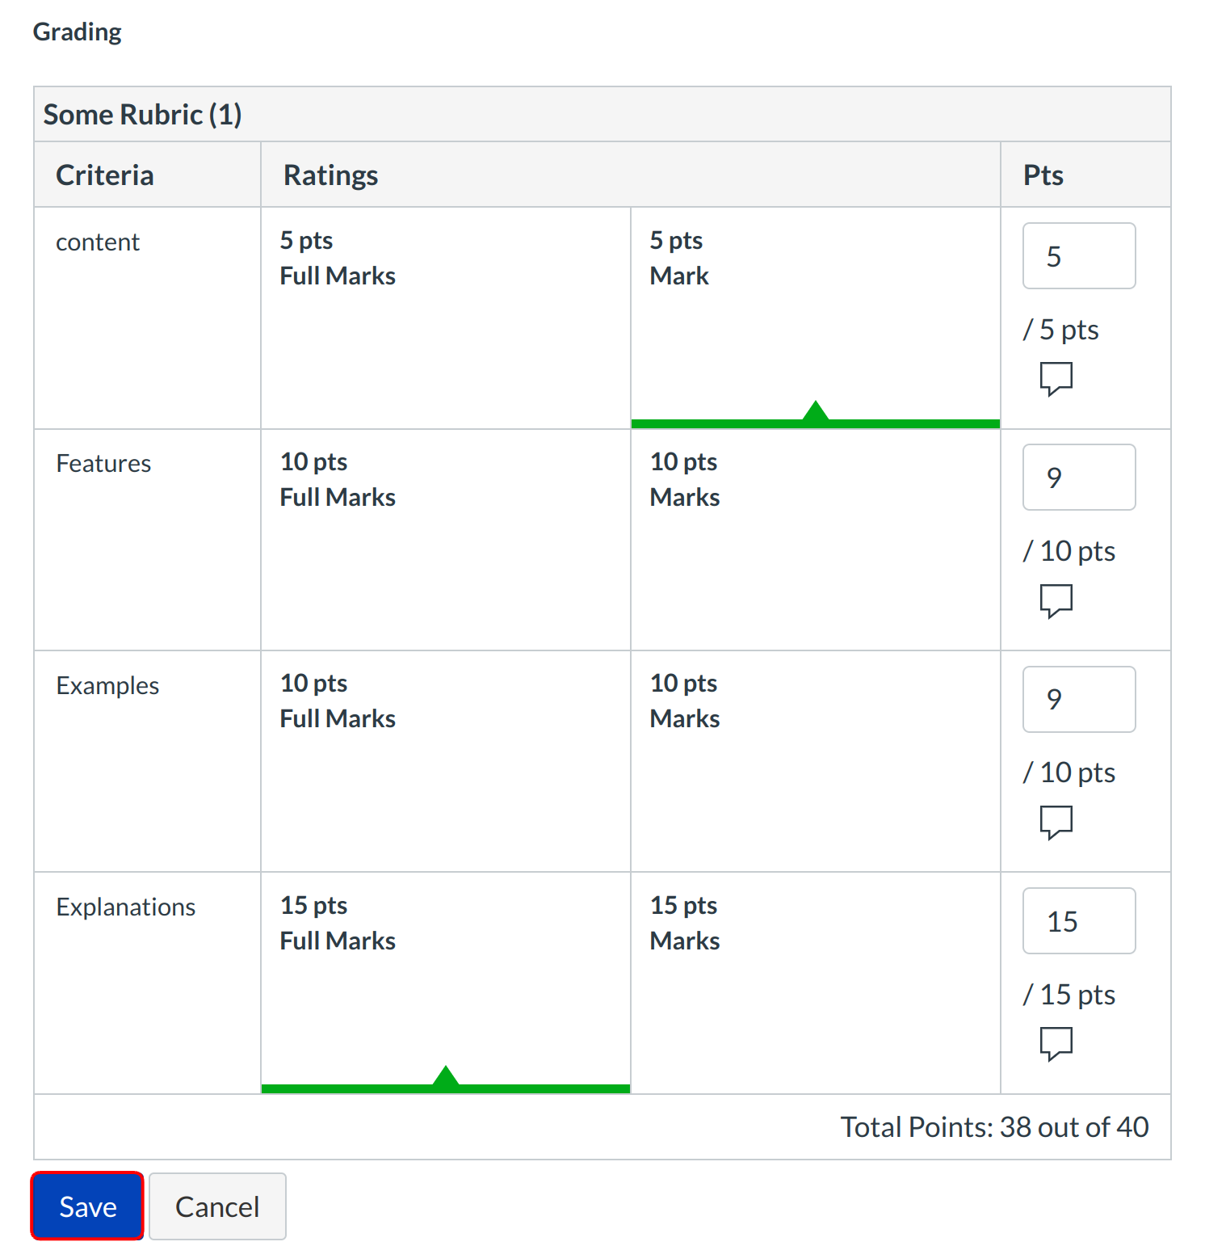Image resolution: width=1205 pixels, height=1246 pixels.
Task: Select content 5 pts Full Marks rating
Action: (445, 318)
